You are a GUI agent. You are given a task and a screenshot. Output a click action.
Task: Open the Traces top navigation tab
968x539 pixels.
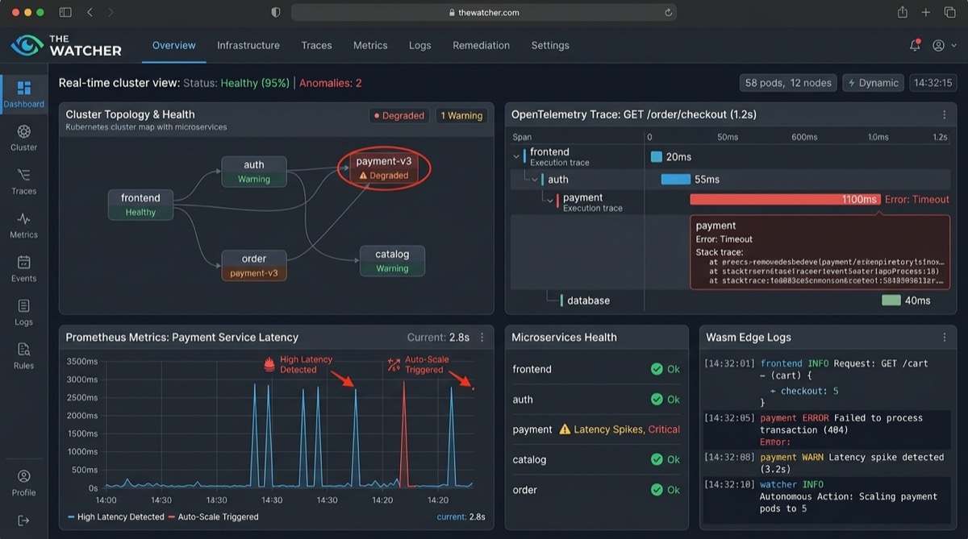(316, 45)
